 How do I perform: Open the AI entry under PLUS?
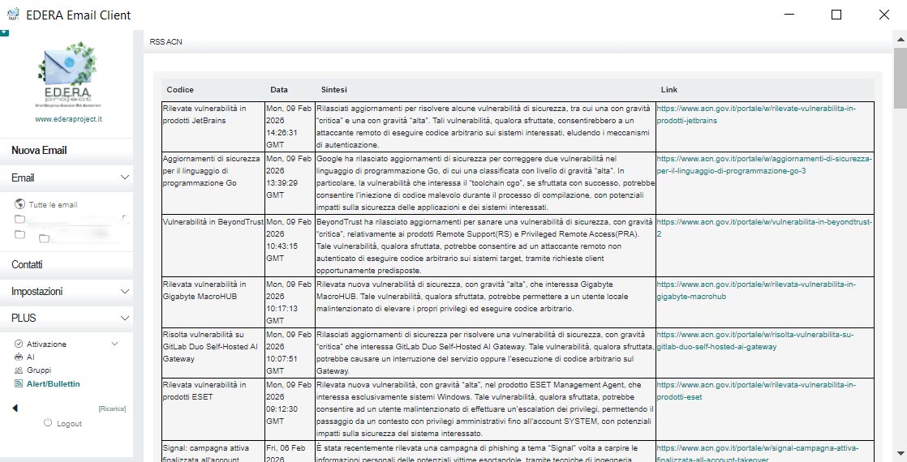[x=31, y=357]
